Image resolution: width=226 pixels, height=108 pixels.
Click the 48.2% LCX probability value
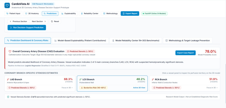point(141,79)
